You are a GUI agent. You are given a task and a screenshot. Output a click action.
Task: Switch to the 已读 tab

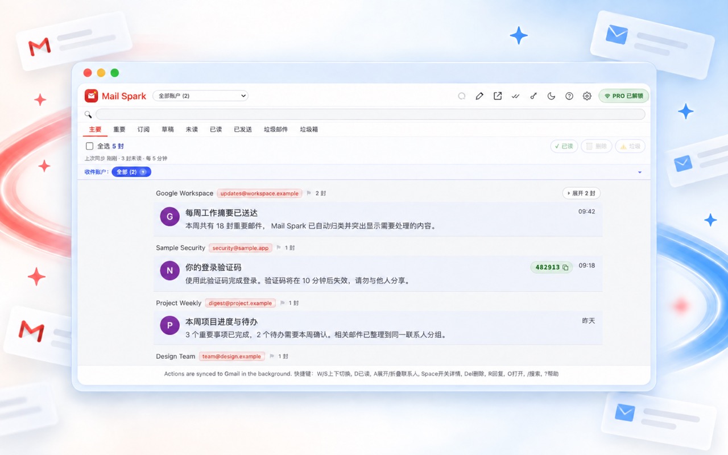click(x=216, y=130)
